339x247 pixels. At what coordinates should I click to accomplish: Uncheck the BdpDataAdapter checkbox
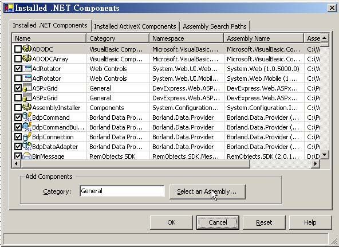(x=18, y=147)
